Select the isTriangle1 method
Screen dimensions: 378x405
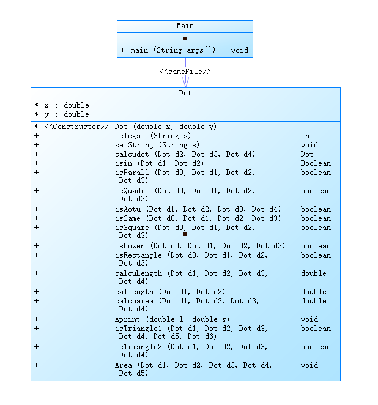[x=182, y=332]
